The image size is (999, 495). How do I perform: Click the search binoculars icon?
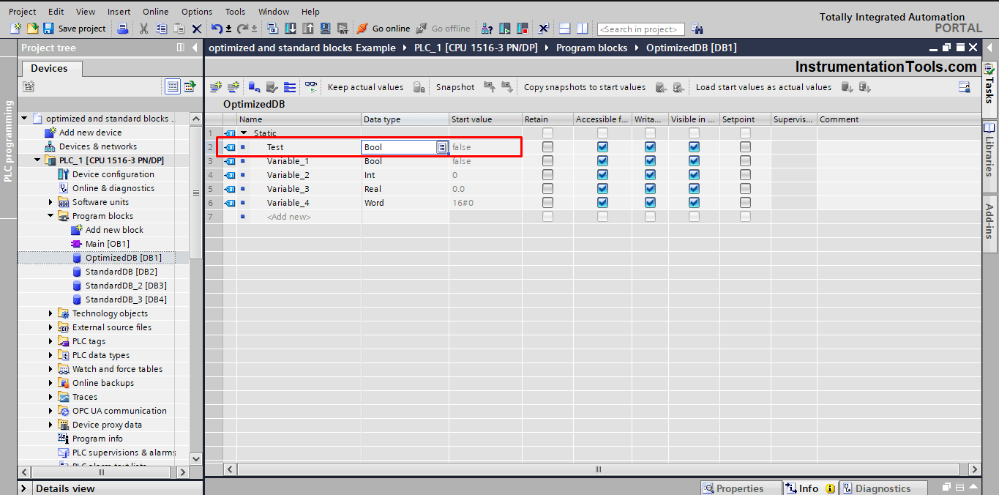[x=697, y=29]
